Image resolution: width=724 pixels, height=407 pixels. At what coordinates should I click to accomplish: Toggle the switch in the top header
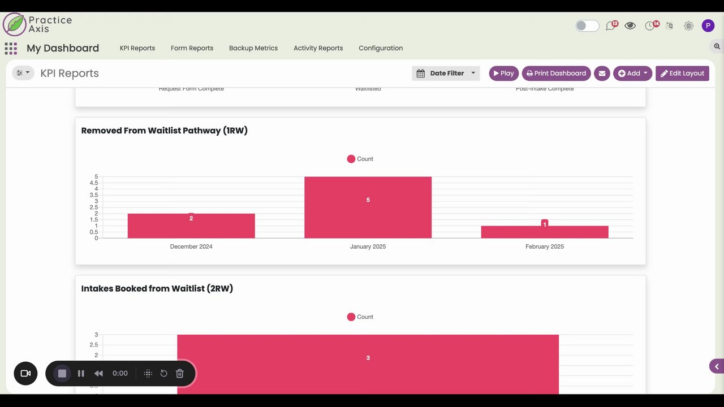(x=587, y=25)
